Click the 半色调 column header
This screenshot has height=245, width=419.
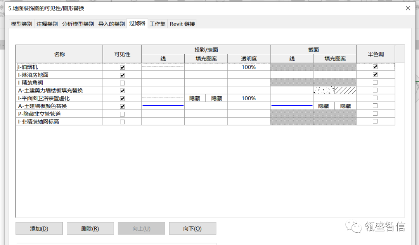pos(376,54)
